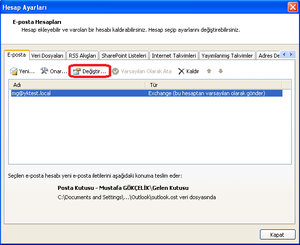
Task: Move account up with up arrow
Action: 209,71
